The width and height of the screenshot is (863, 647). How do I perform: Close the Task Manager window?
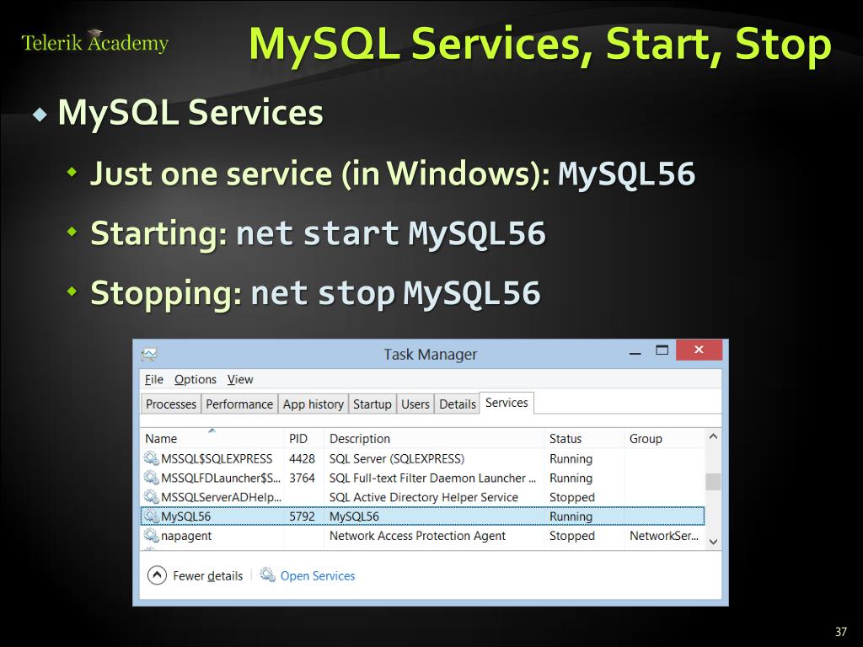pyautogui.click(x=699, y=350)
